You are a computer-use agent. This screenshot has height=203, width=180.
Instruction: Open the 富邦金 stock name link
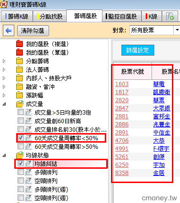tap(162, 116)
